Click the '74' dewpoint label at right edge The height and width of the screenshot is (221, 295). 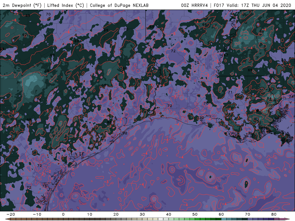click(291, 97)
